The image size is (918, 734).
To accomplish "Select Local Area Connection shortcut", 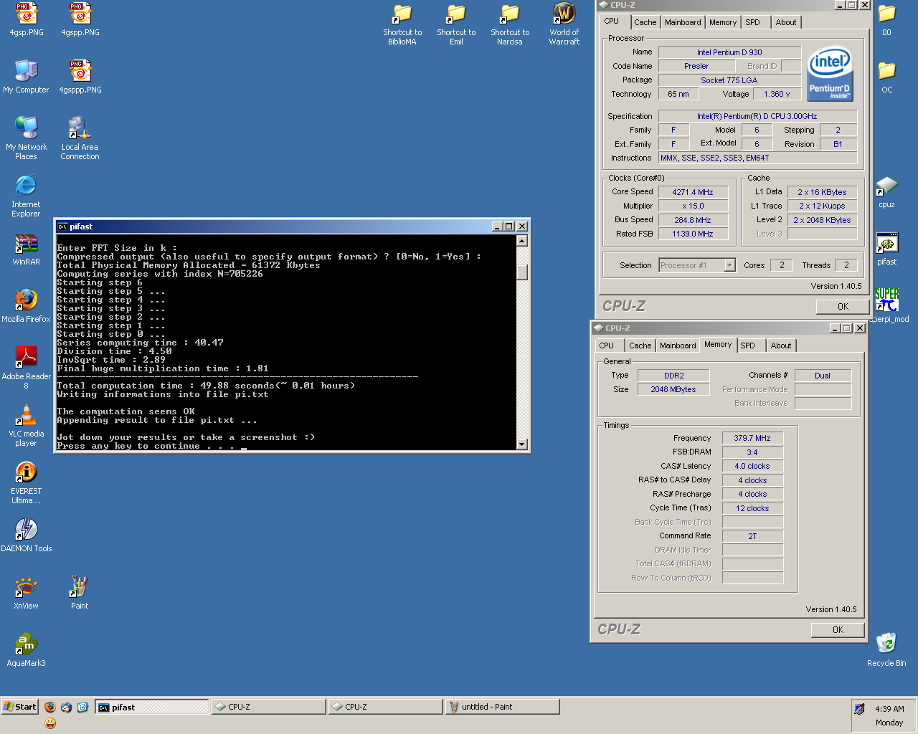I will [80, 138].
